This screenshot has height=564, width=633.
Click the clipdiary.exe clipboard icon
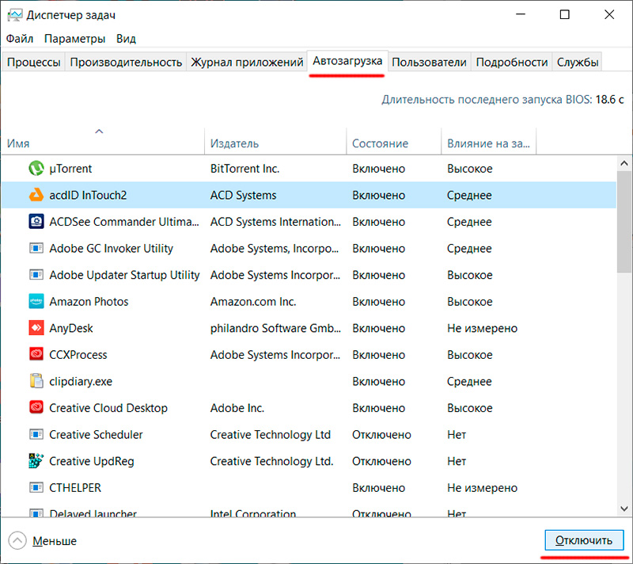coord(36,381)
